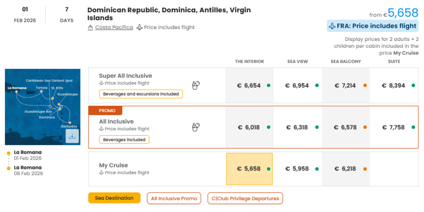Select All Inclusive Interior price € 6,018
424x212 pixels.
(x=249, y=127)
